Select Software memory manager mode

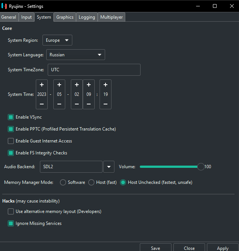click(63, 182)
